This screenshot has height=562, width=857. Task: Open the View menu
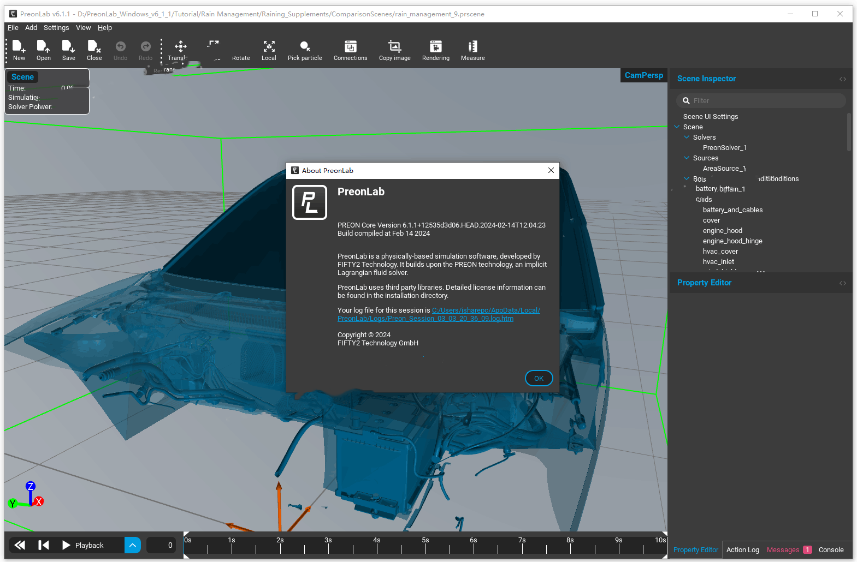pyautogui.click(x=83, y=28)
